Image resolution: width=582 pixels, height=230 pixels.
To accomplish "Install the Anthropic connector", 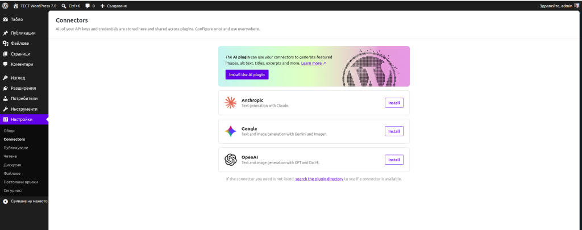I will click(x=394, y=103).
